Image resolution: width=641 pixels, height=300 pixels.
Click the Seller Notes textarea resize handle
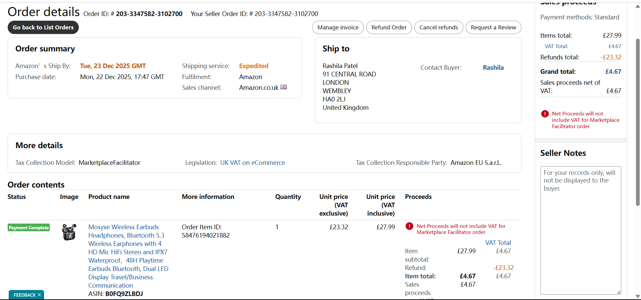point(619,292)
